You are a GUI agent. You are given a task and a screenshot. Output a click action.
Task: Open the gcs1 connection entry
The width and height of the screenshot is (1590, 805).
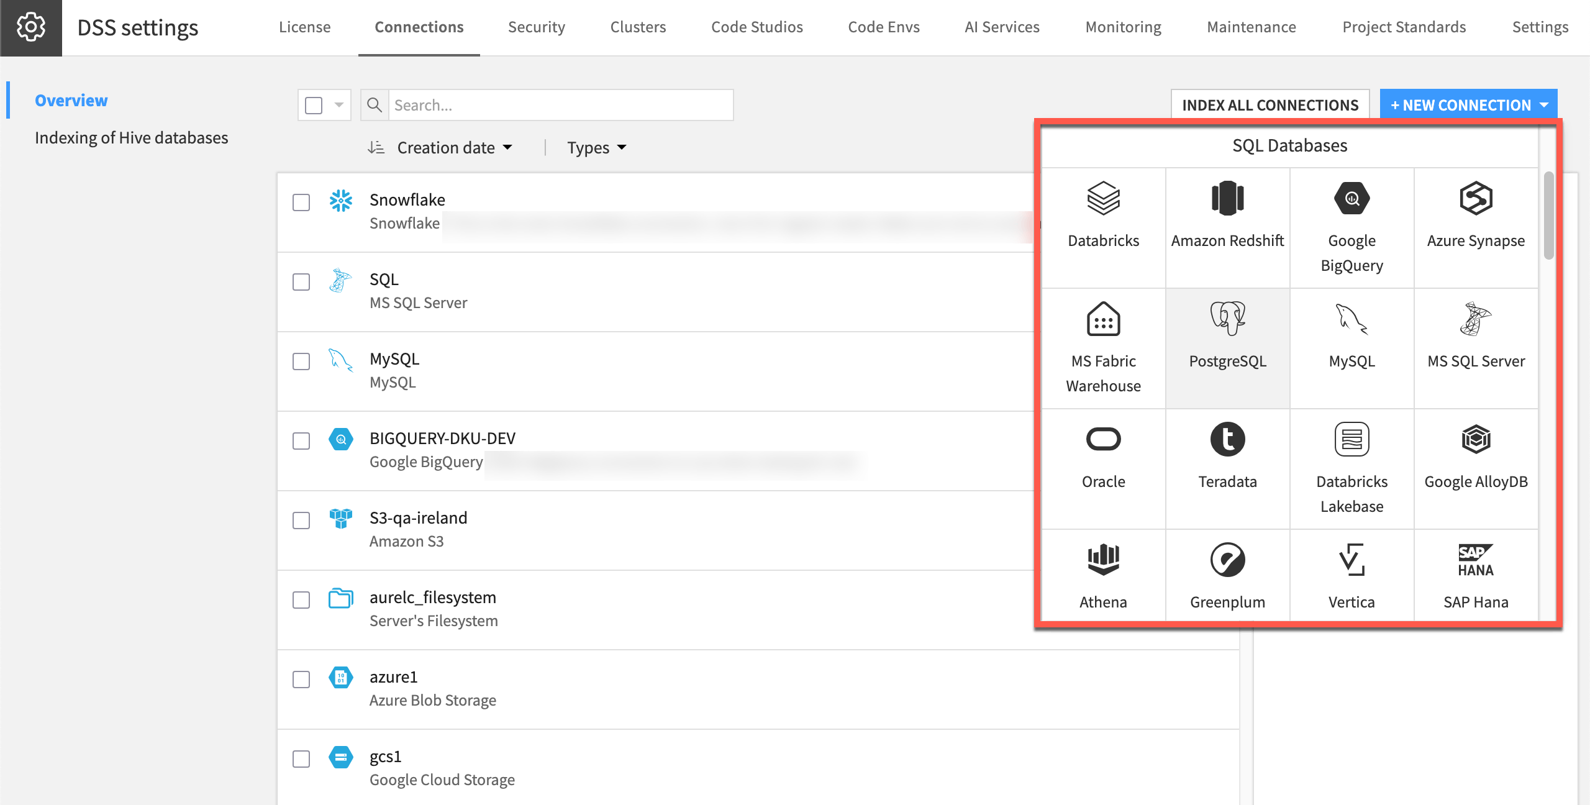coord(758,768)
